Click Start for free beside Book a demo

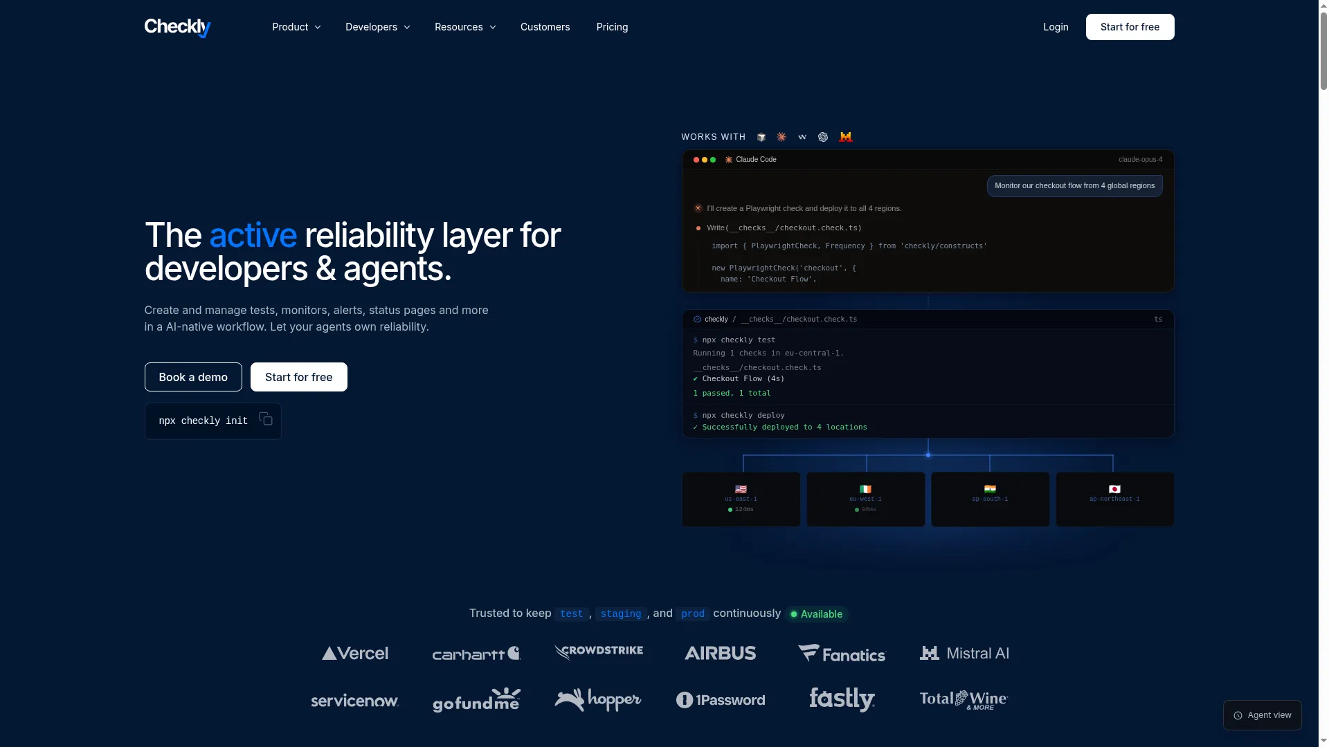299,377
